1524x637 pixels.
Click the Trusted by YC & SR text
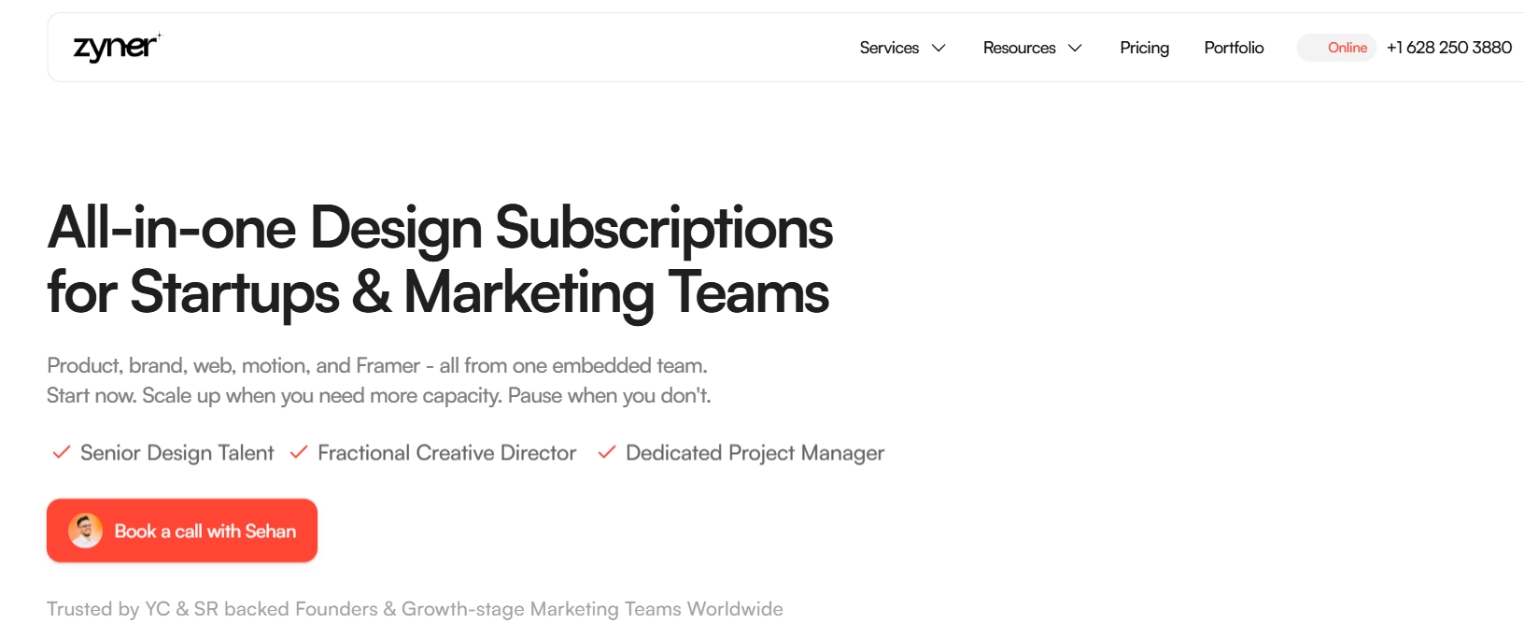pos(415,609)
